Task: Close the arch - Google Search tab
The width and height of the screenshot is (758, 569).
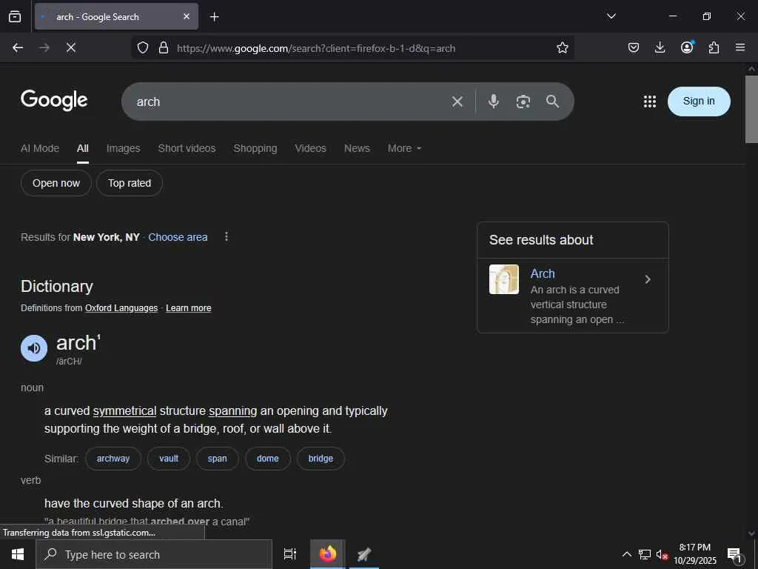Action: point(187,16)
